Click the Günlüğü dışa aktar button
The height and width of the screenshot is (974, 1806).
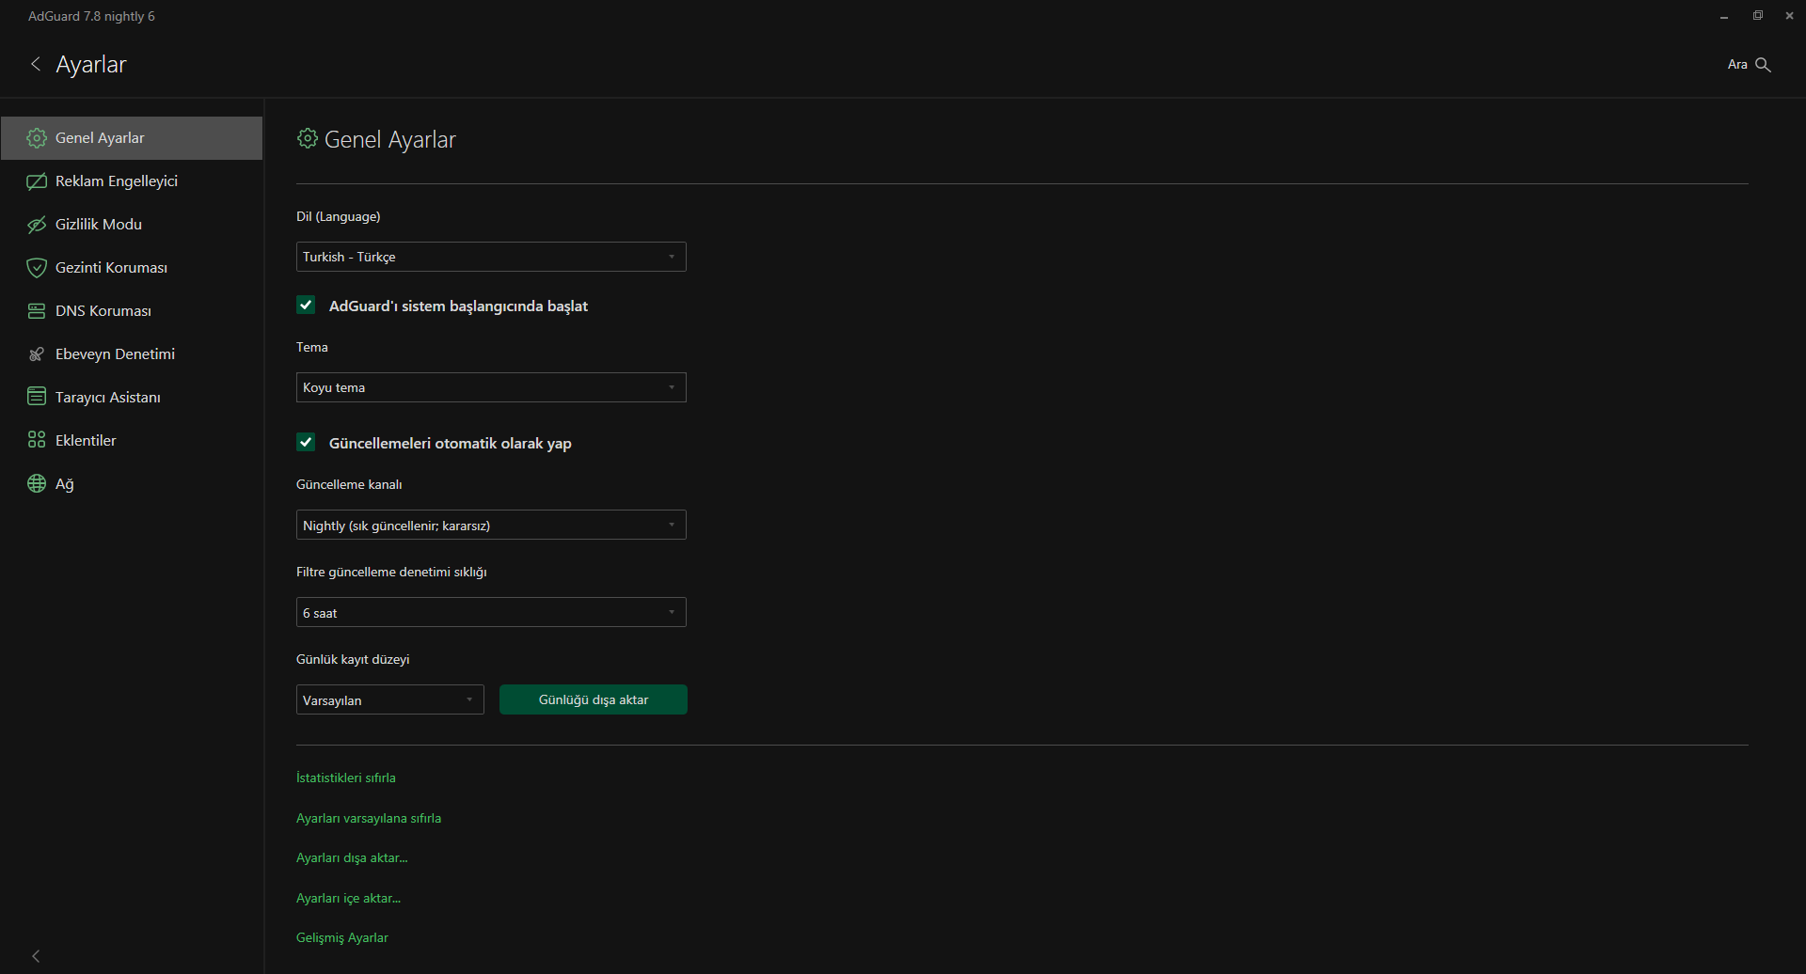point(594,699)
